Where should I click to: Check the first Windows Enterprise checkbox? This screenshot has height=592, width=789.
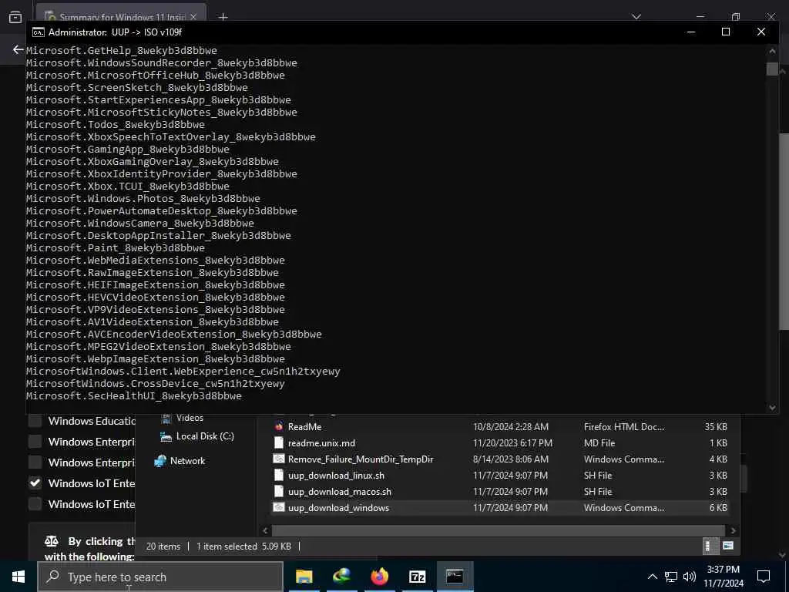coord(35,442)
